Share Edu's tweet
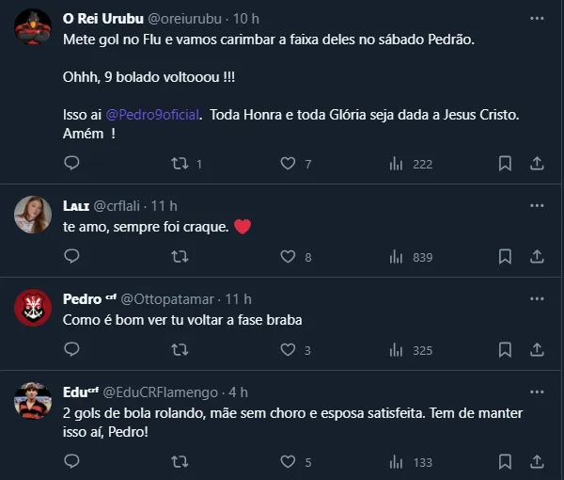The height and width of the screenshot is (480, 564). [x=537, y=462]
